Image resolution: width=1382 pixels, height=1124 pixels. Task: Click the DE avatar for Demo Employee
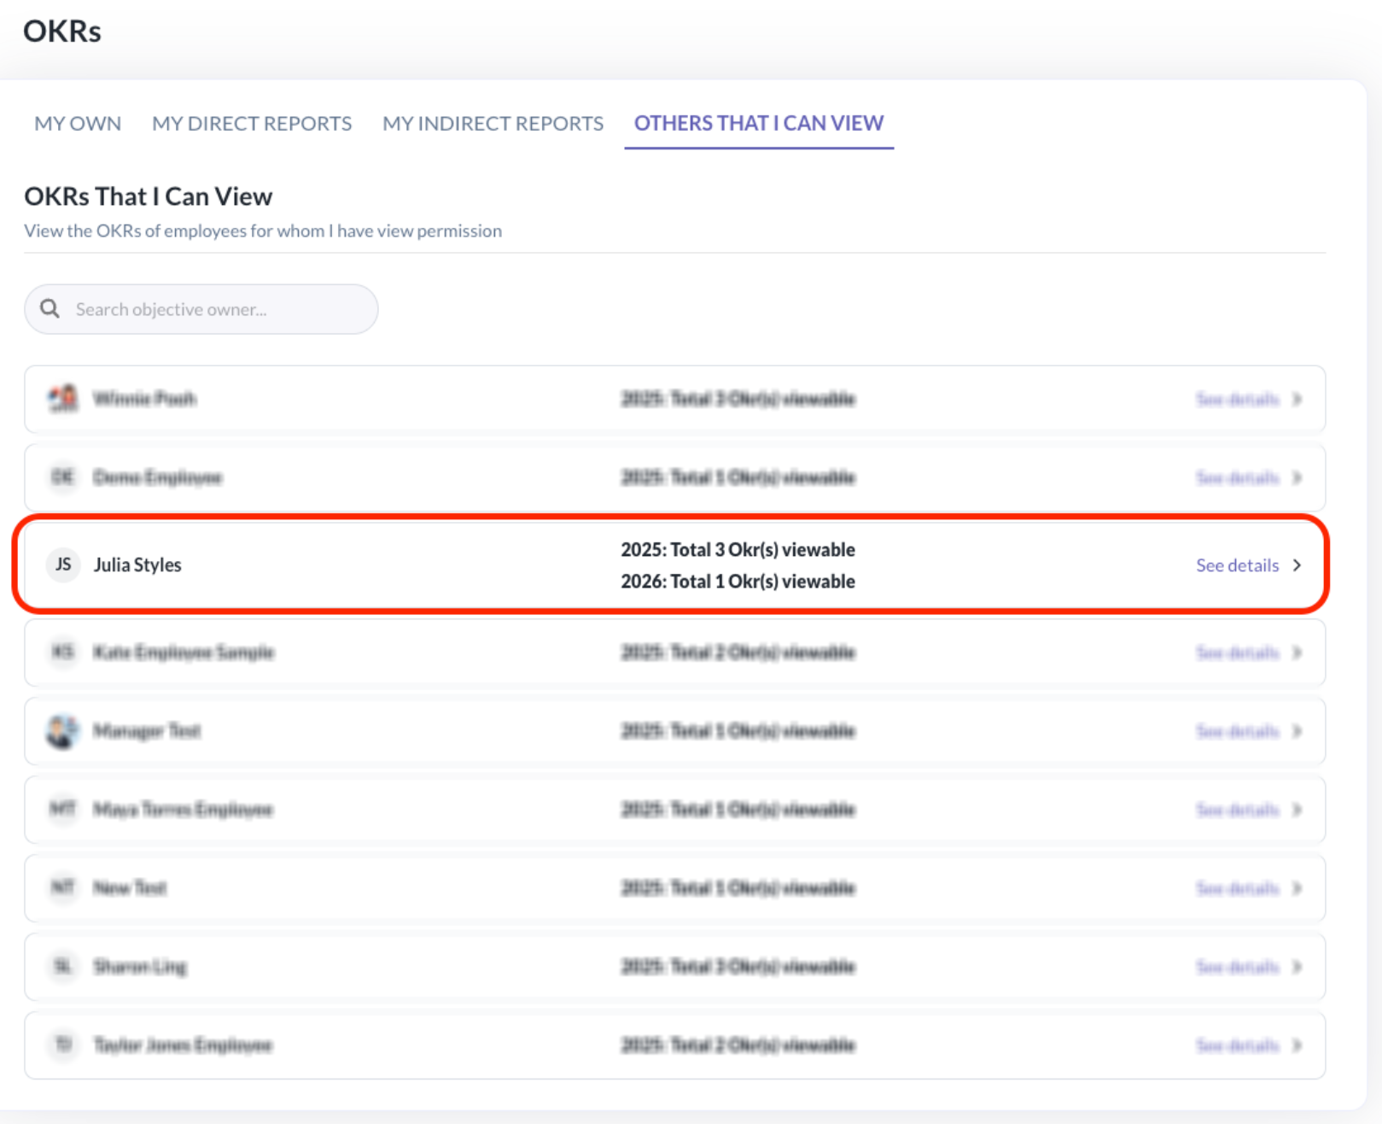[x=63, y=477]
